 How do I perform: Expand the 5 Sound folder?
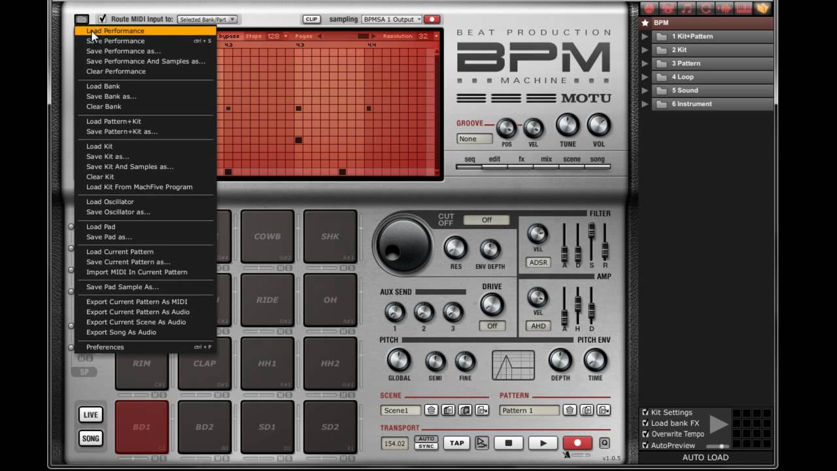(x=645, y=90)
